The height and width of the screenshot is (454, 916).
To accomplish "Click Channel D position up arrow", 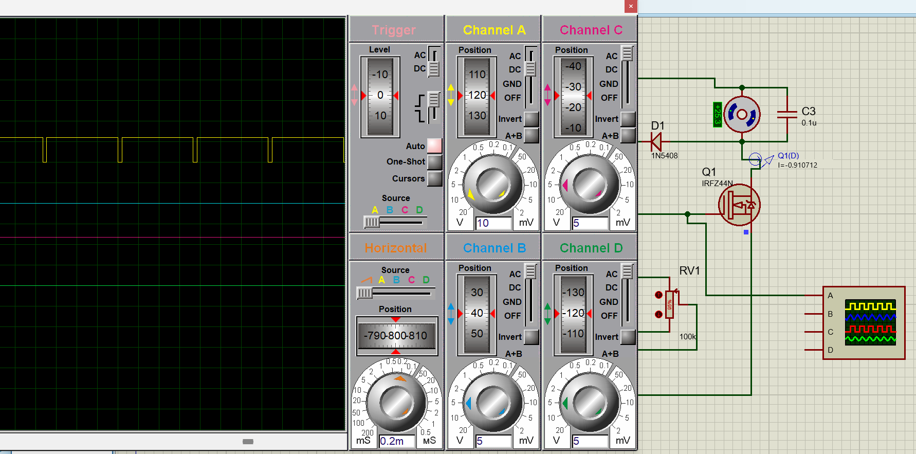I will (x=547, y=307).
